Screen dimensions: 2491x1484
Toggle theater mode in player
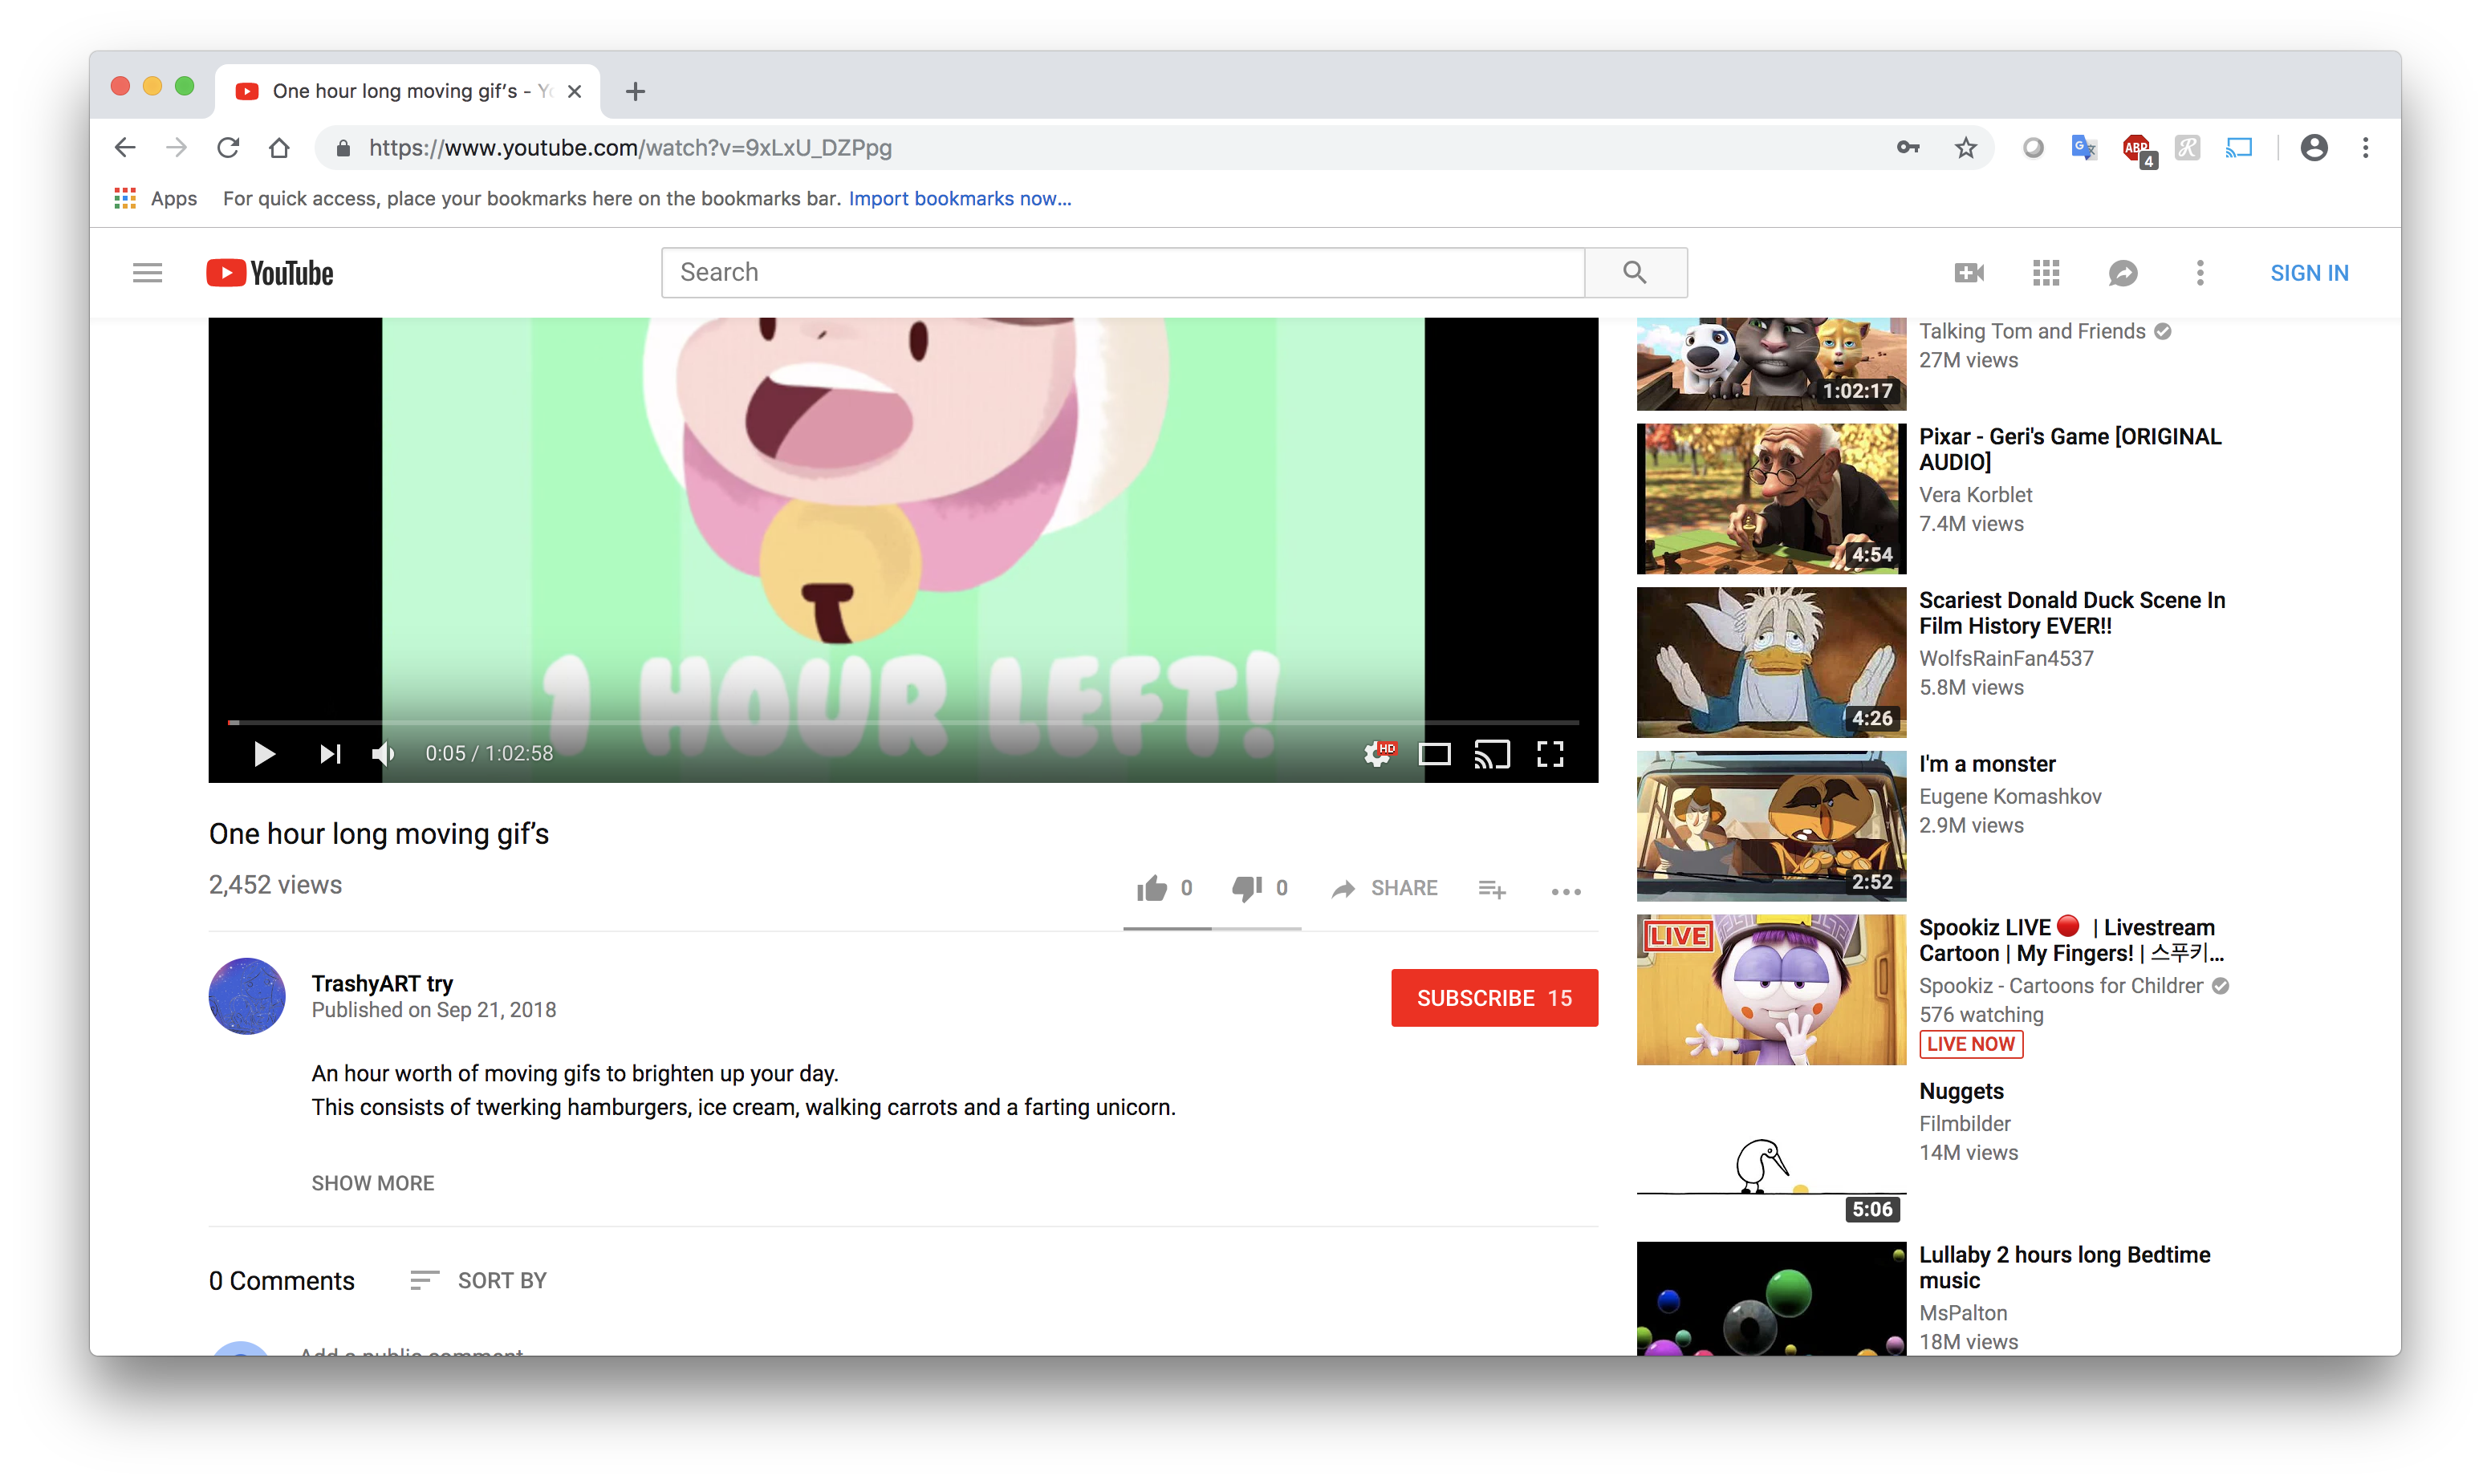click(1433, 754)
